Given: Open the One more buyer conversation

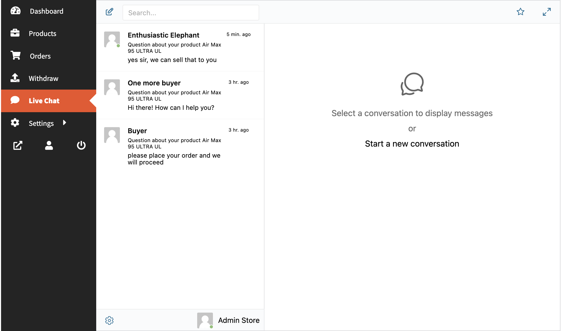Looking at the screenshot, I should [180, 95].
